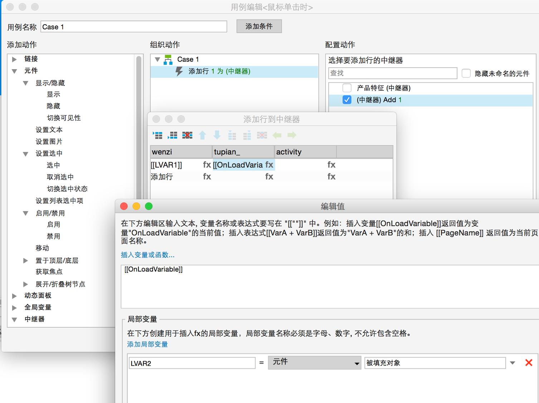
Task: Click the activity column header
Action: pos(305,152)
